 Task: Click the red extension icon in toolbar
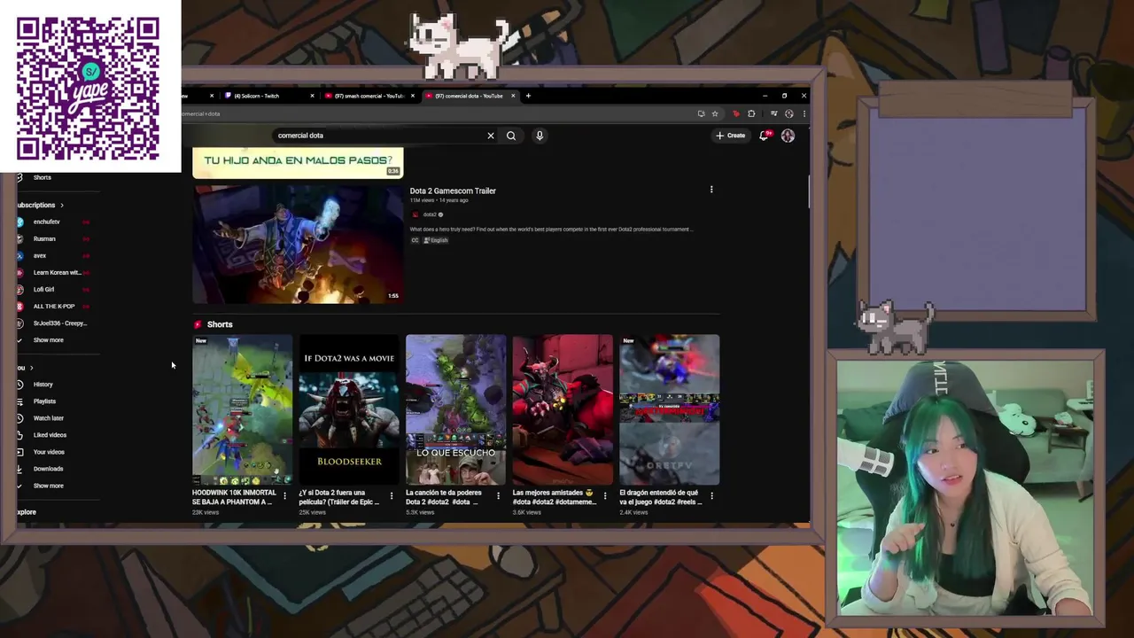coord(735,113)
